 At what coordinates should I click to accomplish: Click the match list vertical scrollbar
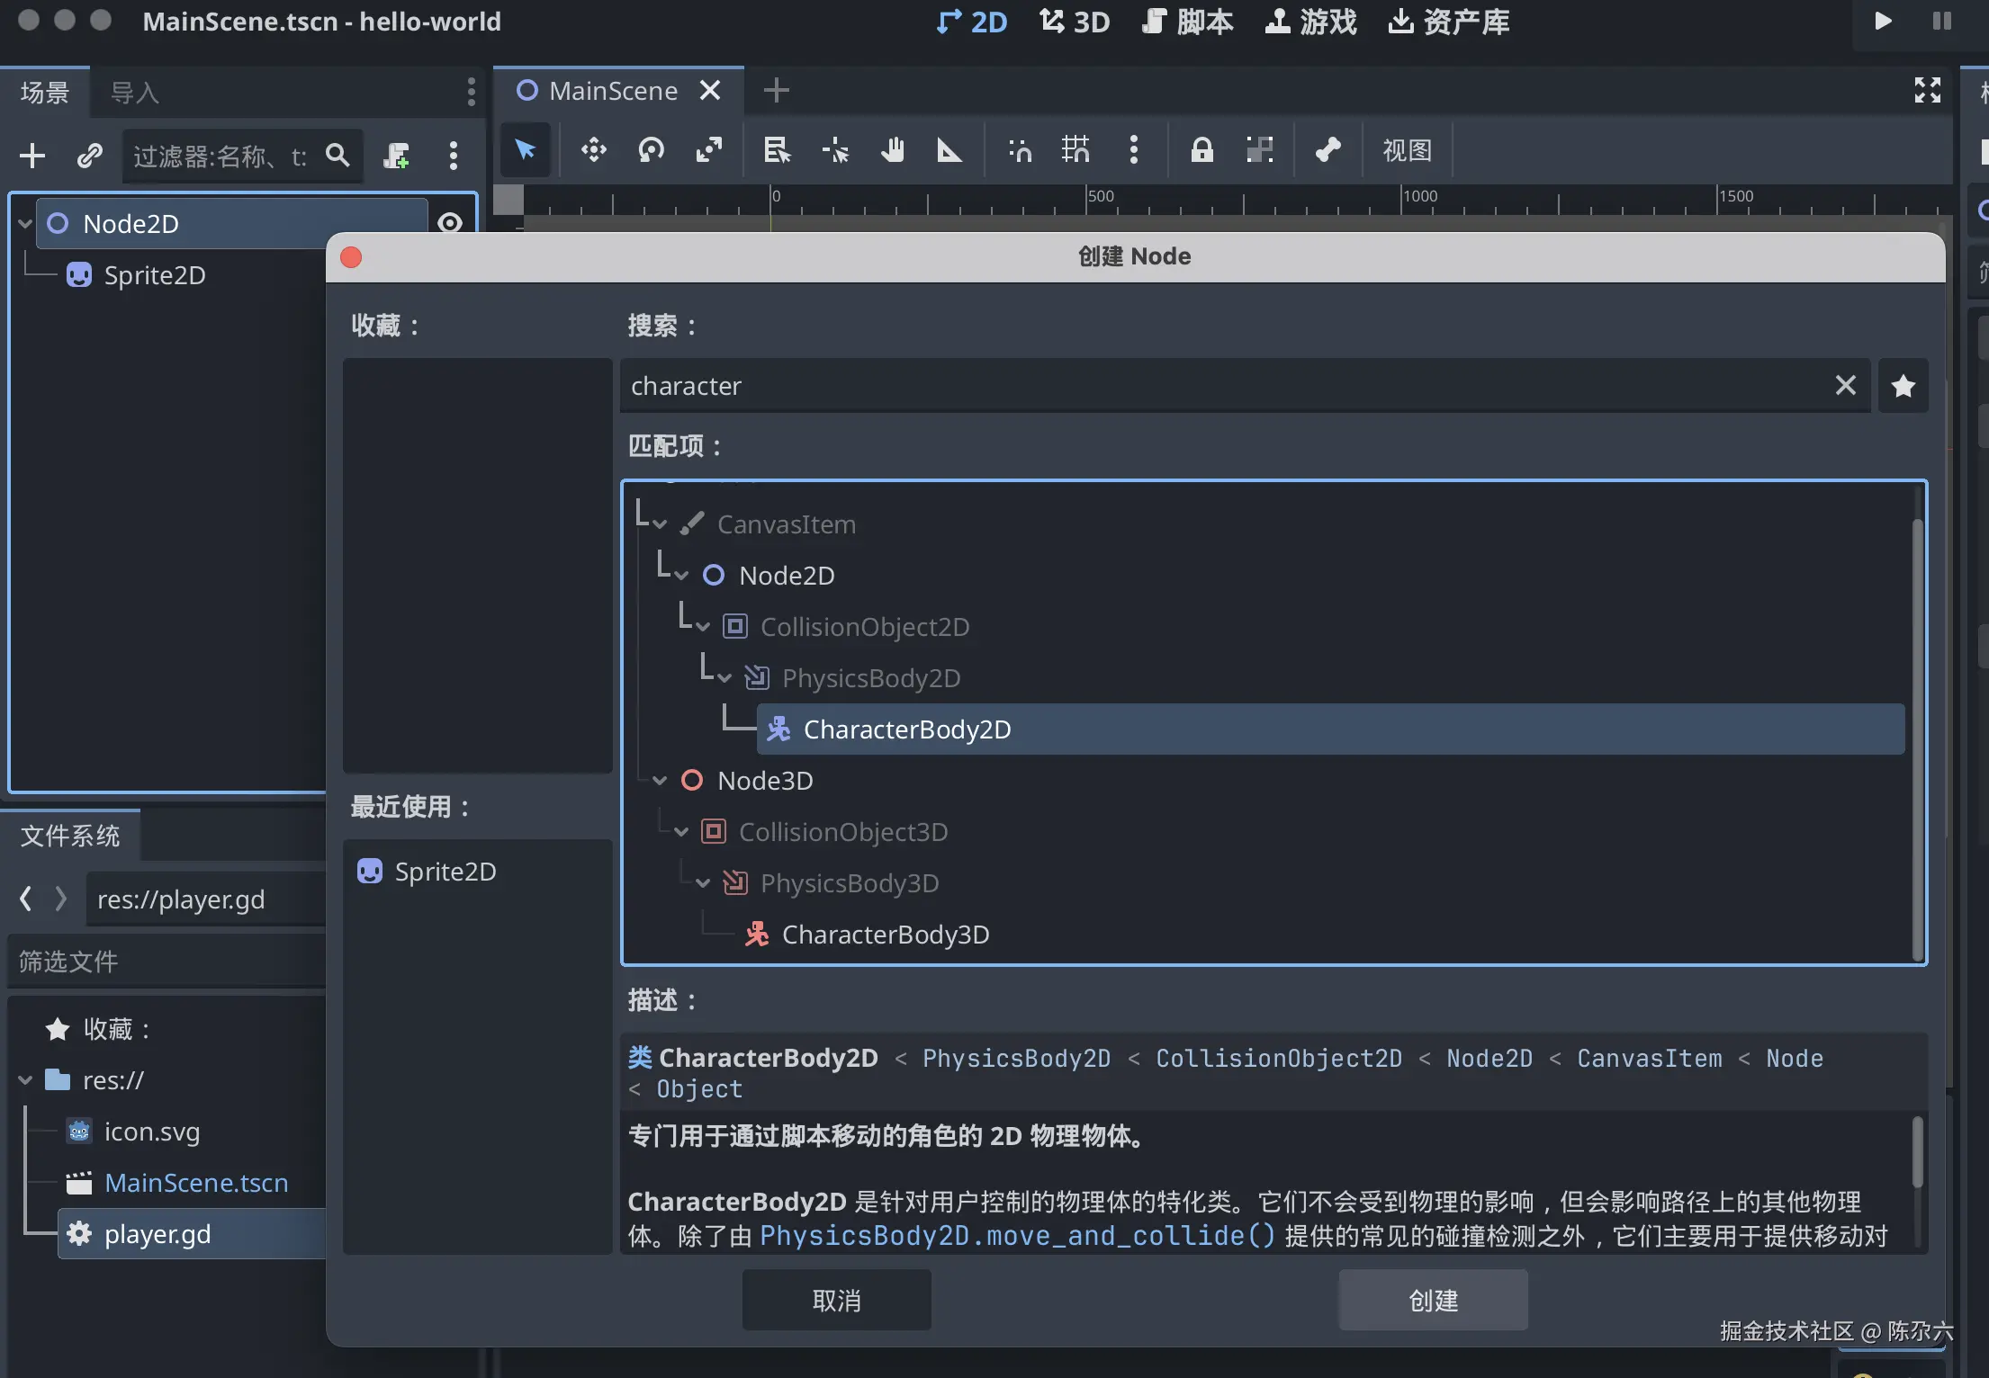click(x=1917, y=738)
